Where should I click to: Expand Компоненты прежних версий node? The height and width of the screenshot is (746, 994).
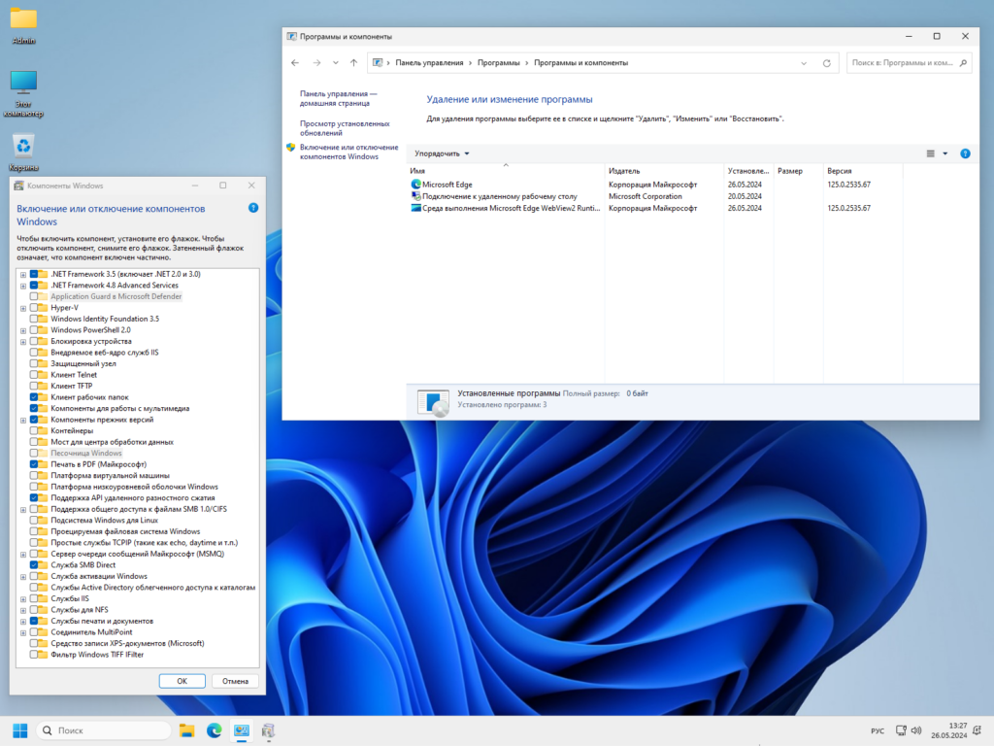(23, 420)
